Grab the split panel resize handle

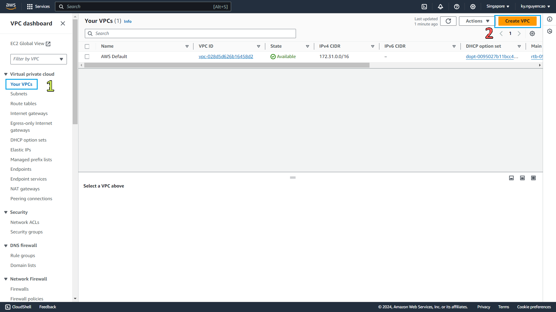[x=293, y=177]
